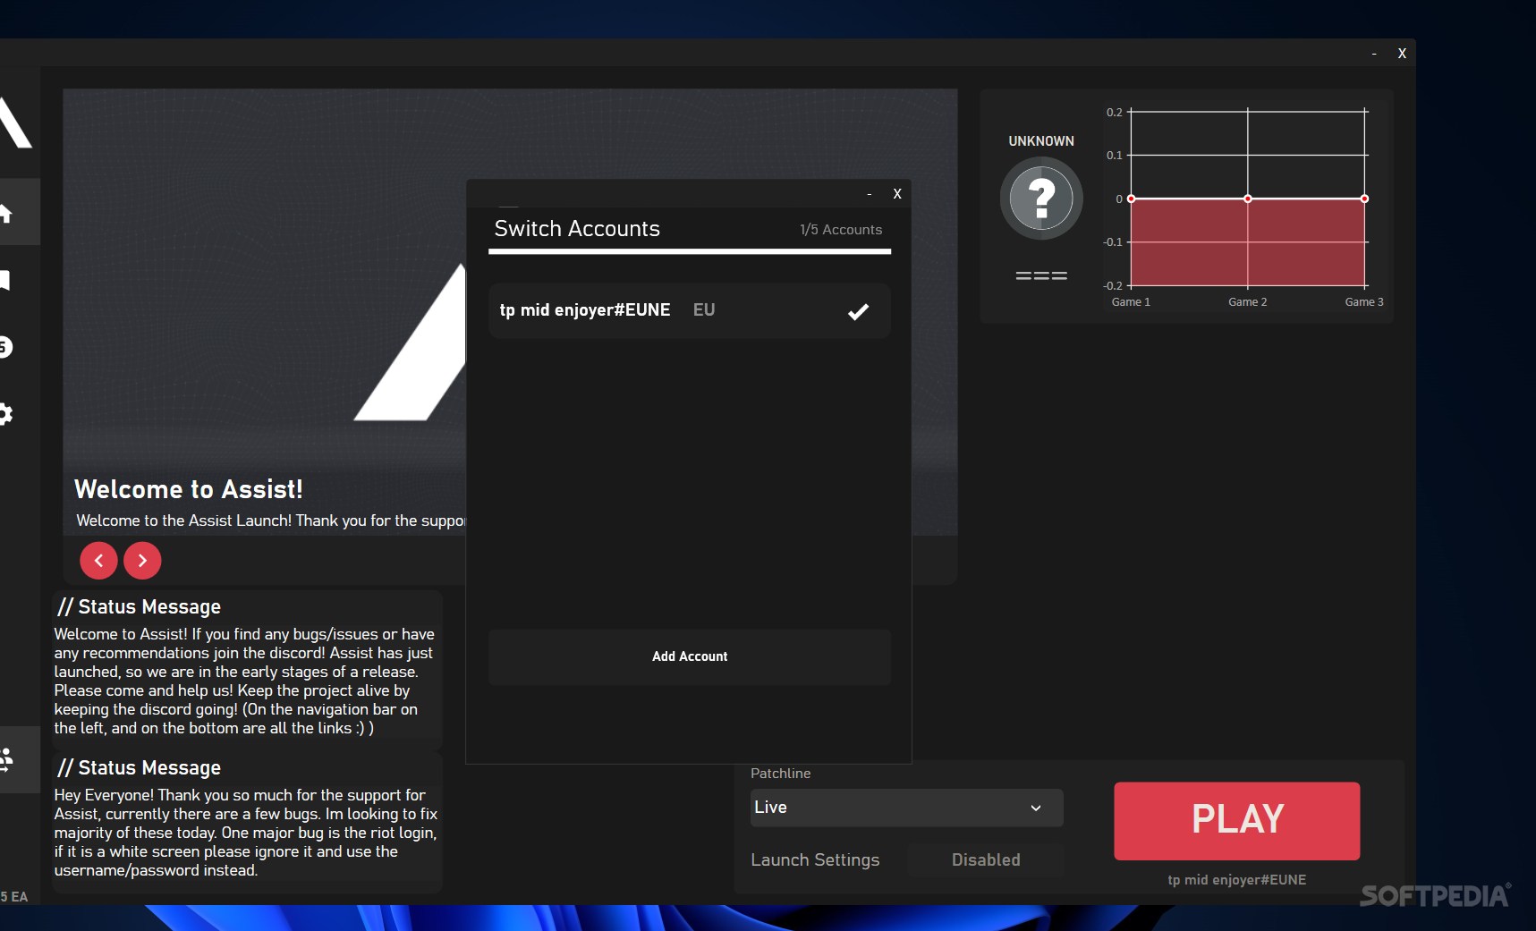Click the Welcome to Assist! headline

[189, 489]
